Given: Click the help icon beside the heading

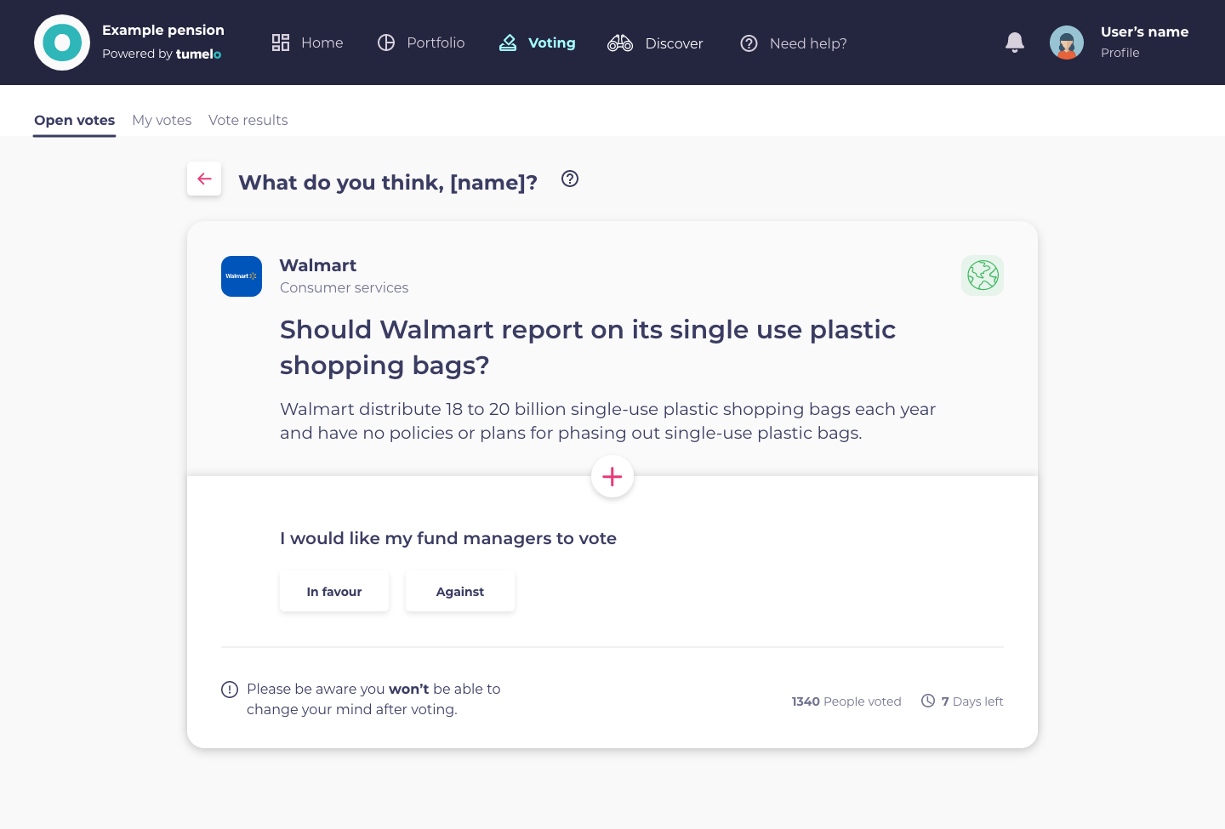Looking at the screenshot, I should coord(570,179).
